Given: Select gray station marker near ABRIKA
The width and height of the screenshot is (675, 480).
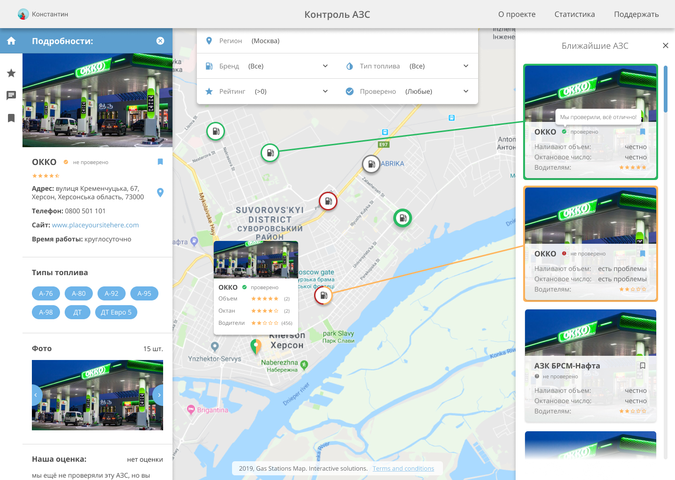Looking at the screenshot, I should click(x=371, y=164).
